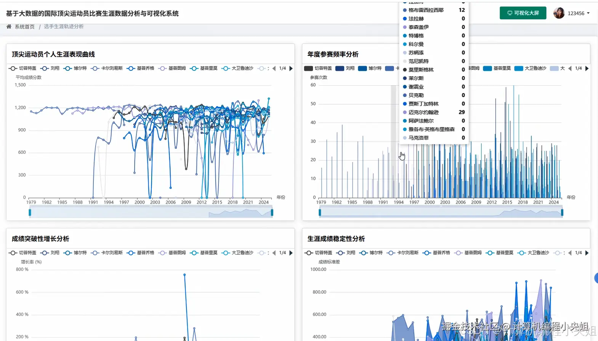The image size is (598, 341).
Task: Open the 系统首页 breadcrumb link
Action: point(24,27)
